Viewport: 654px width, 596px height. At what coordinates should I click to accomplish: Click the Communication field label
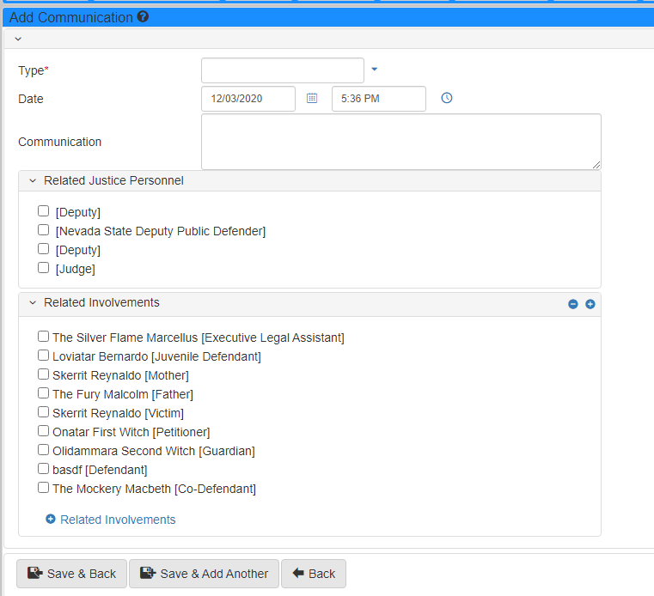[x=59, y=142]
